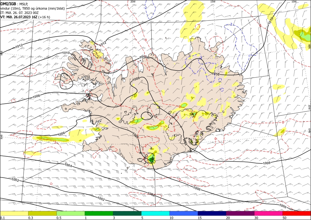Select the dark green 3–5 legend band

[x=127, y=213]
